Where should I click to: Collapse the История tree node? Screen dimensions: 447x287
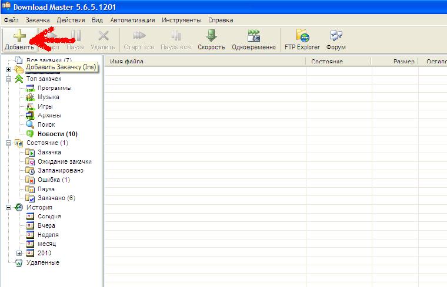9,207
